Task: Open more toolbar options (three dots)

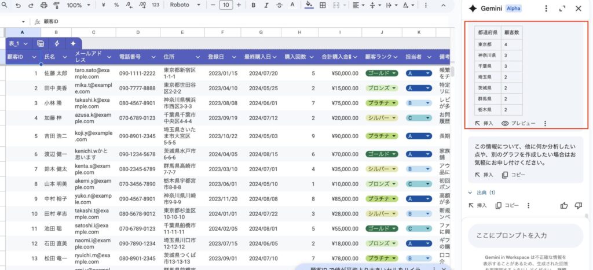Action: pos(426,5)
